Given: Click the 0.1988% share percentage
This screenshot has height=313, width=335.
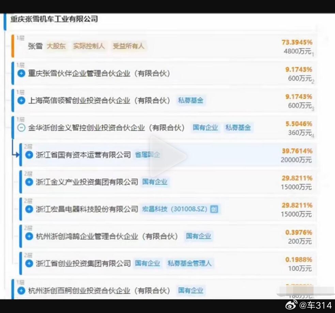Looking at the screenshot, I should tap(299, 260).
